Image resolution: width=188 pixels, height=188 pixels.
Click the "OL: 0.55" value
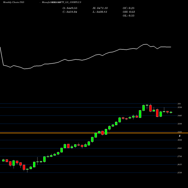coord(129,16)
